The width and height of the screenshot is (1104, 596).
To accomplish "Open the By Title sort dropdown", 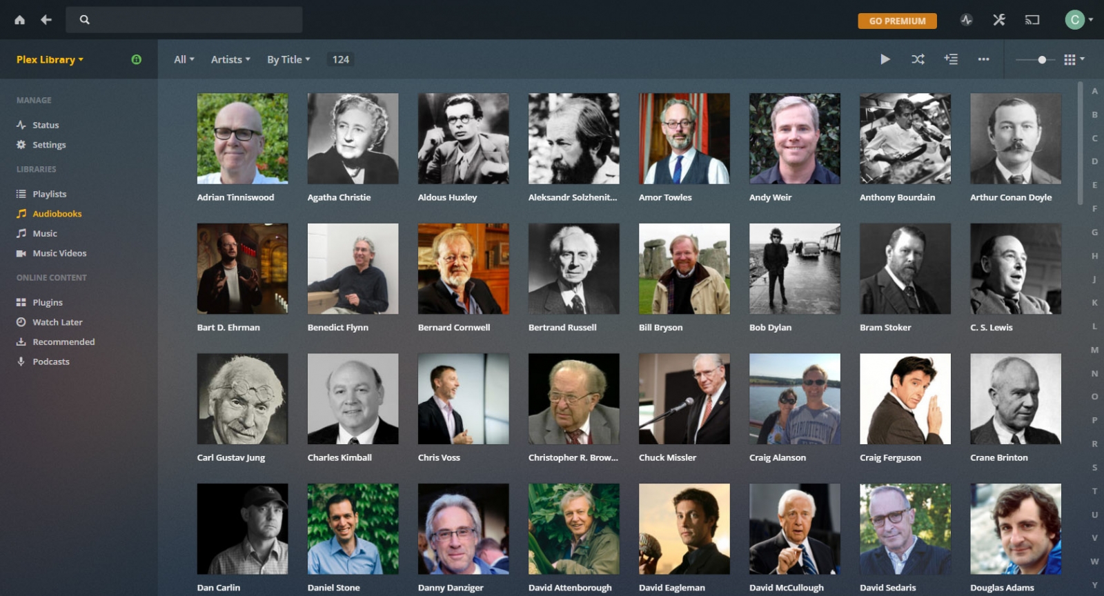I will tap(288, 59).
